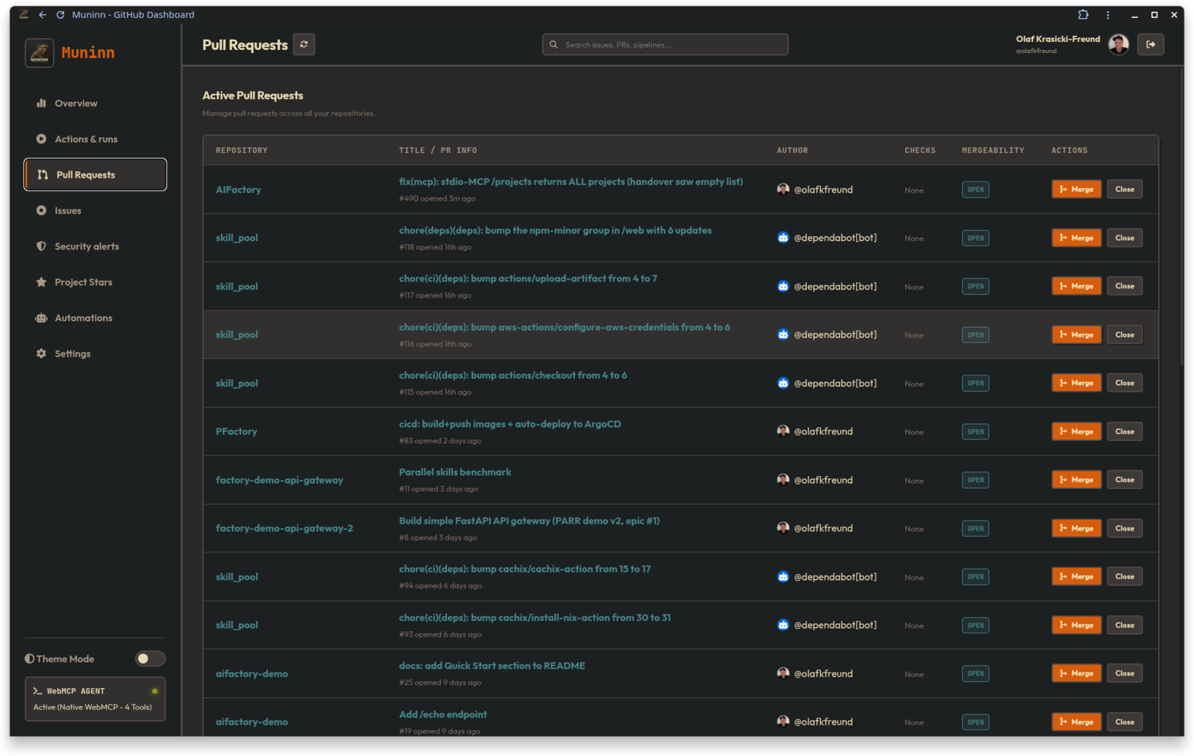Viewport: 1194px width, 756px height.
Task: Open the upload-artifact bump PR link
Action: [x=528, y=278]
